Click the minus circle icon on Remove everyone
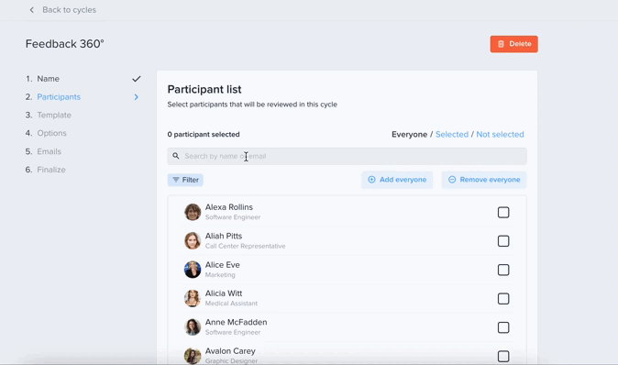The width and height of the screenshot is (618, 365). (452, 180)
